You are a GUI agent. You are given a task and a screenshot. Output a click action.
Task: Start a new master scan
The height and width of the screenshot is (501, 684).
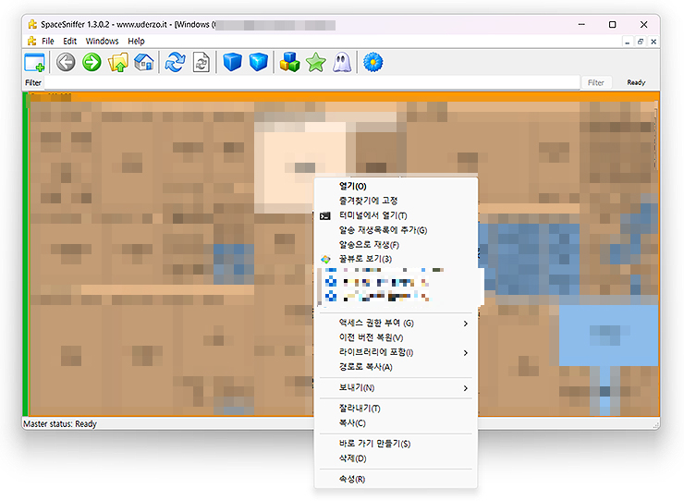176,62
